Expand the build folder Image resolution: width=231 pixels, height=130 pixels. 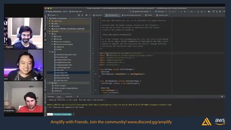click(50, 31)
